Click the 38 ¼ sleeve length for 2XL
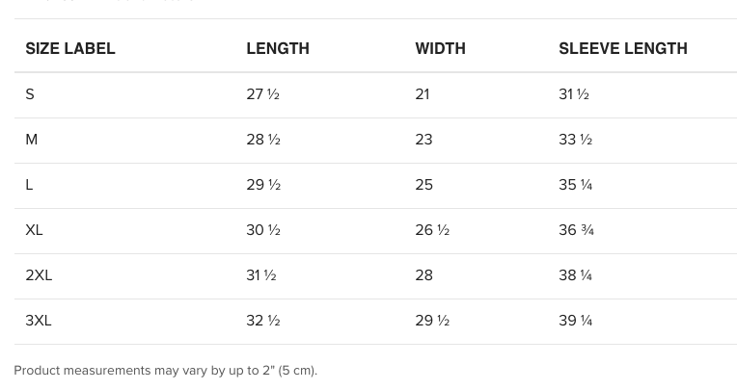Viewport: 737px width, 390px height. [x=575, y=275]
